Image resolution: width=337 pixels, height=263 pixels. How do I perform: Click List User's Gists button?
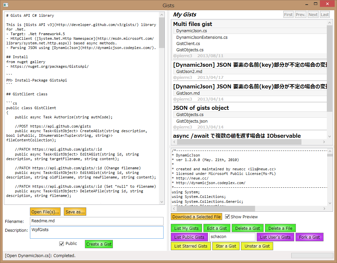(x=275, y=237)
